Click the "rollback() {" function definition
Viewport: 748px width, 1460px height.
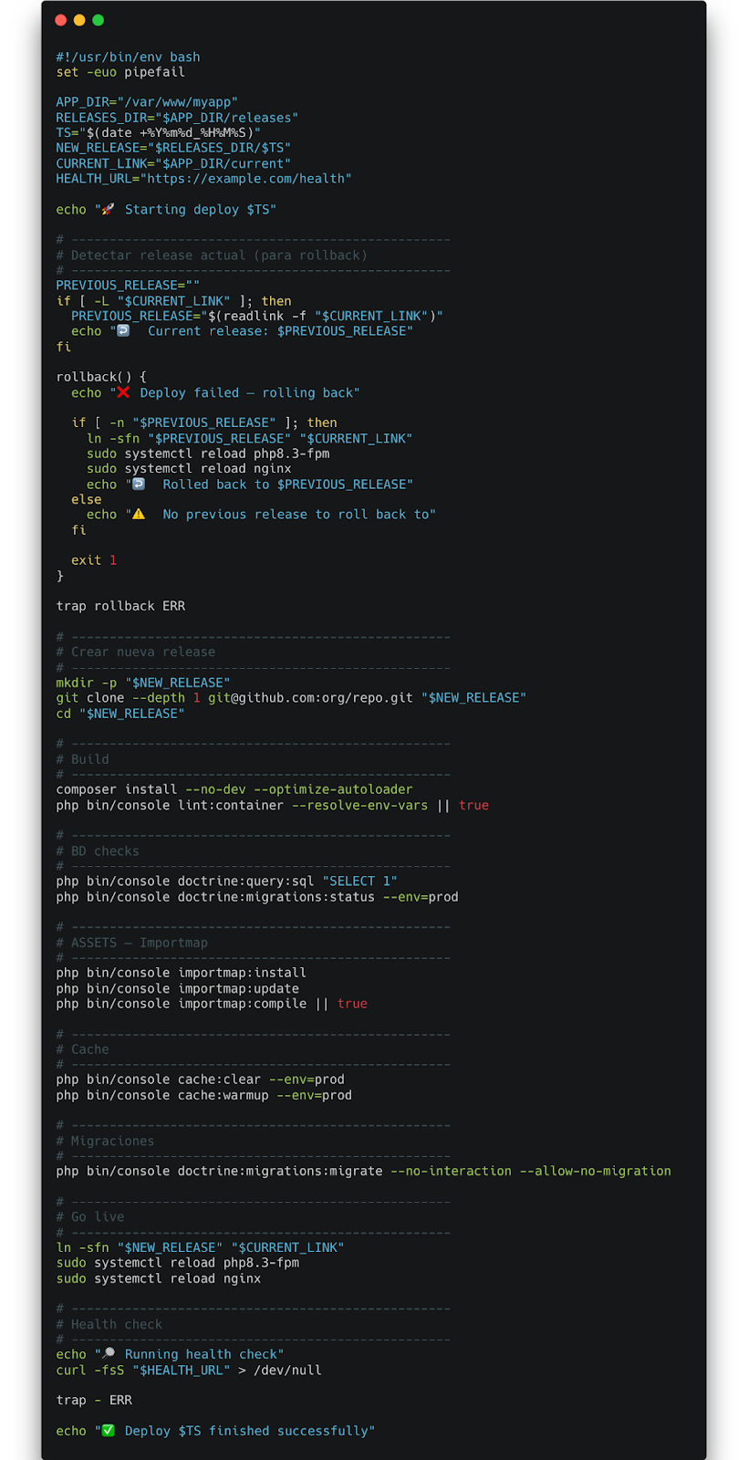click(101, 377)
